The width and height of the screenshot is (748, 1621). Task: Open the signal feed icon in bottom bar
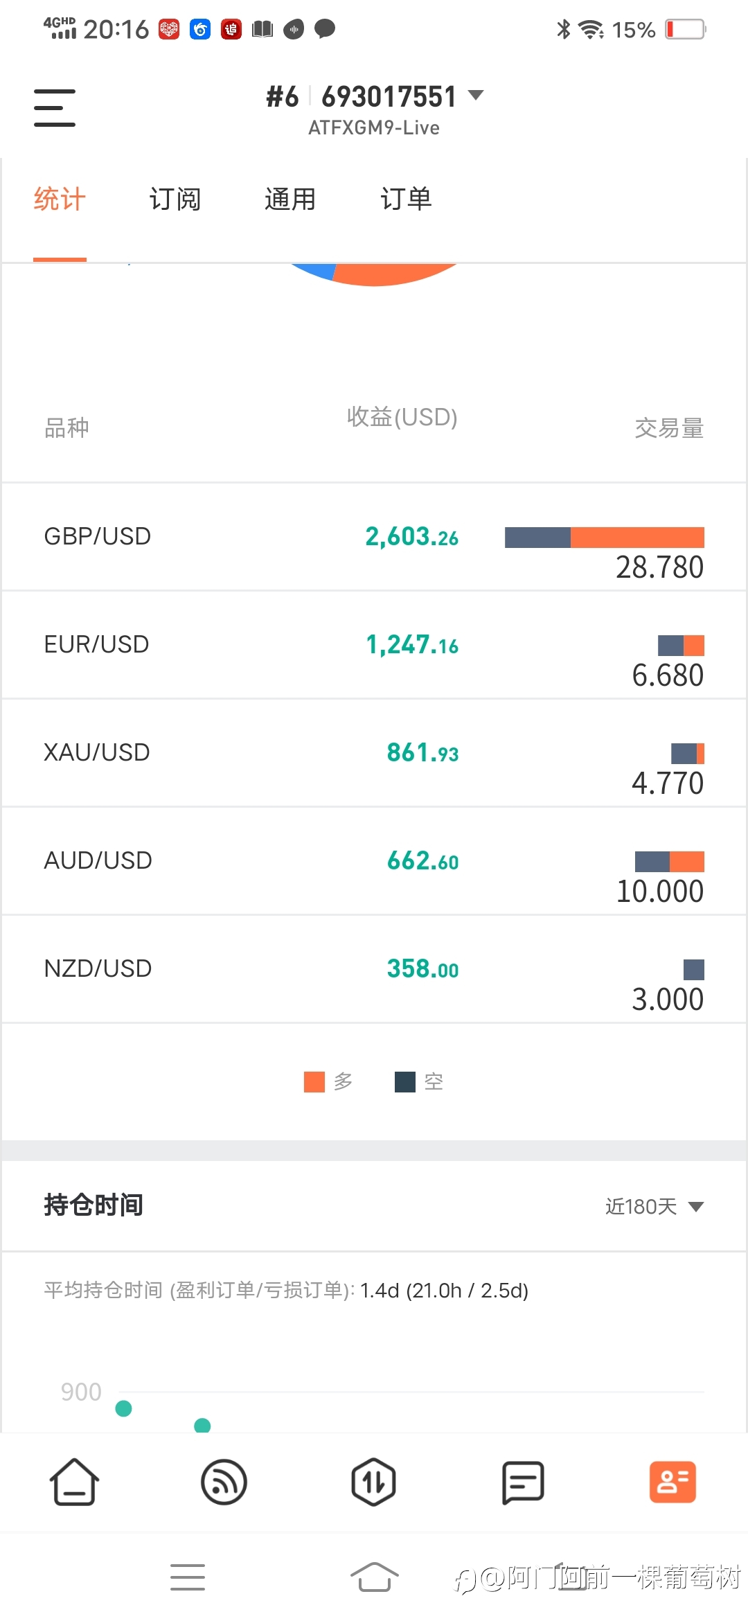tap(224, 1482)
